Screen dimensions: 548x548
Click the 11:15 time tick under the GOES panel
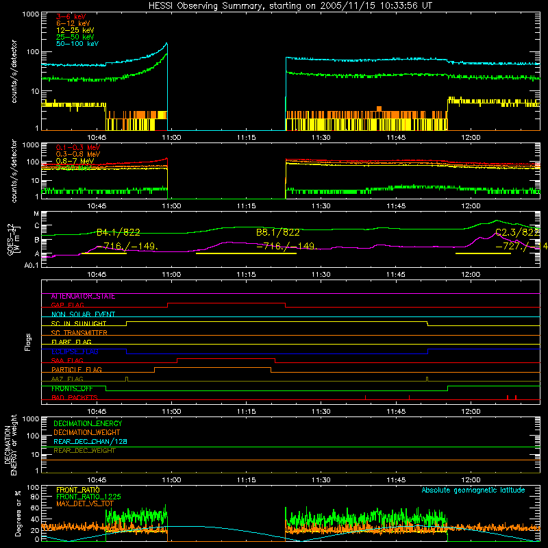pos(246,275)
